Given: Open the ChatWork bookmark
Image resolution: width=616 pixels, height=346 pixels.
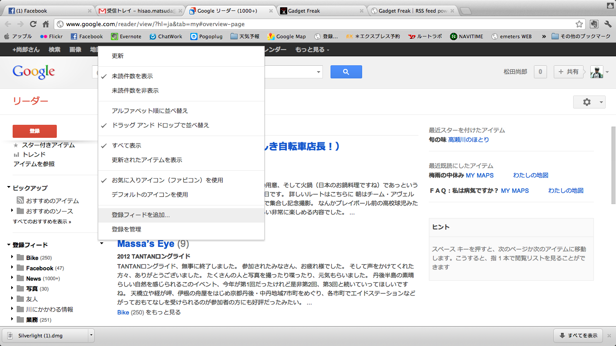Looking at the screenshot, I should point(166,36).
